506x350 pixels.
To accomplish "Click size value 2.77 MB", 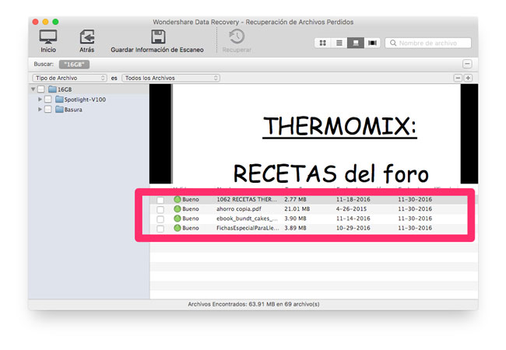I will (x=295, y=199).
